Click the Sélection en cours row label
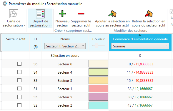Screen dimensions: 173x111 pyautogui.click(x=65, y=56)
